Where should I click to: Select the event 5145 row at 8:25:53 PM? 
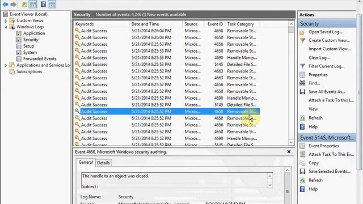(x=167, y=65)
